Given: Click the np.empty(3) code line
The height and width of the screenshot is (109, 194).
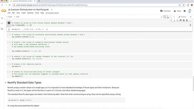Looking at the screenshot, I should (x=17, y=76).
